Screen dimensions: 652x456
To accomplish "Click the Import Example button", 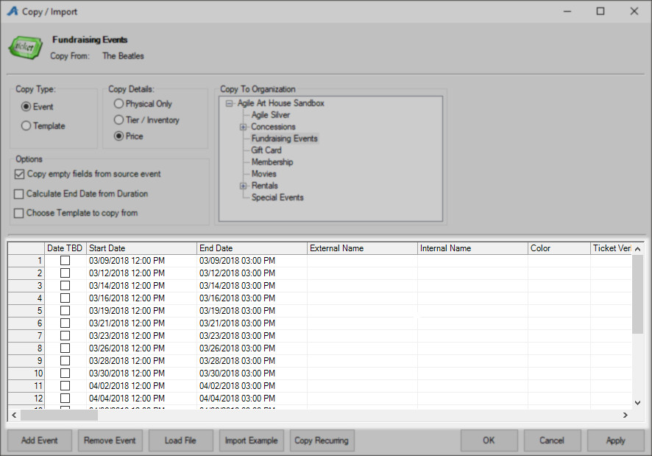I will pyautogui.click(x=251, y=441).
